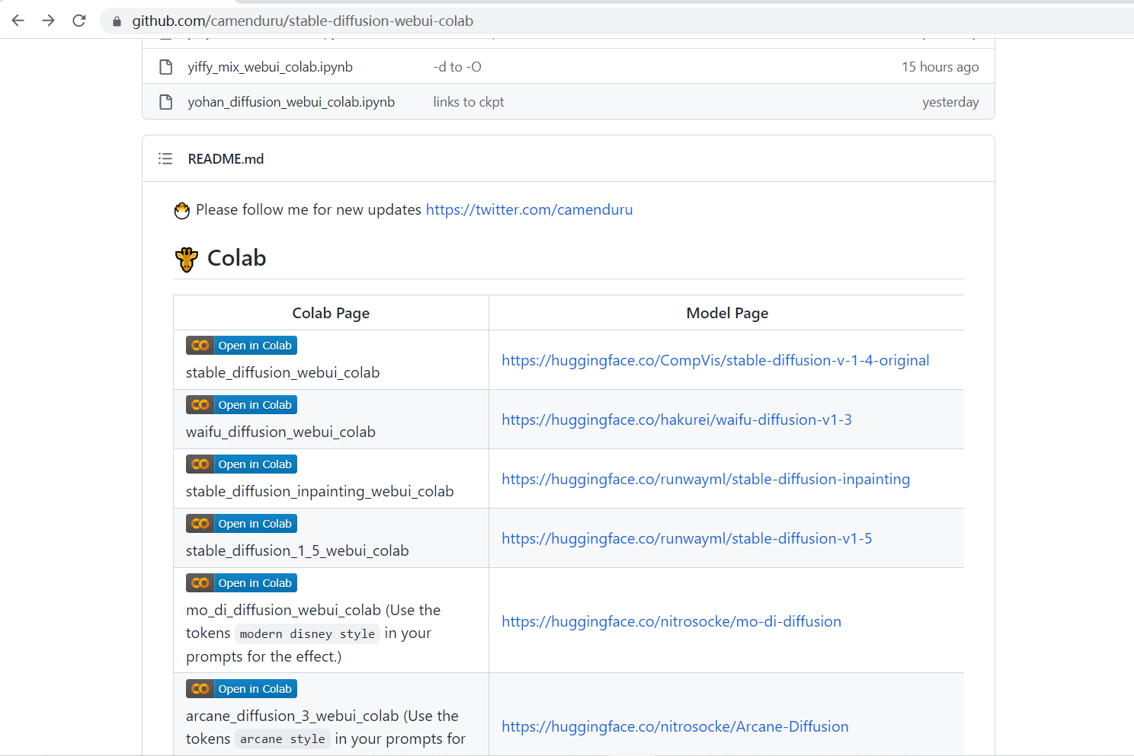Open in Colab badge for arcane_diffusion_3_webui_colab

click(x=242, y=689)
